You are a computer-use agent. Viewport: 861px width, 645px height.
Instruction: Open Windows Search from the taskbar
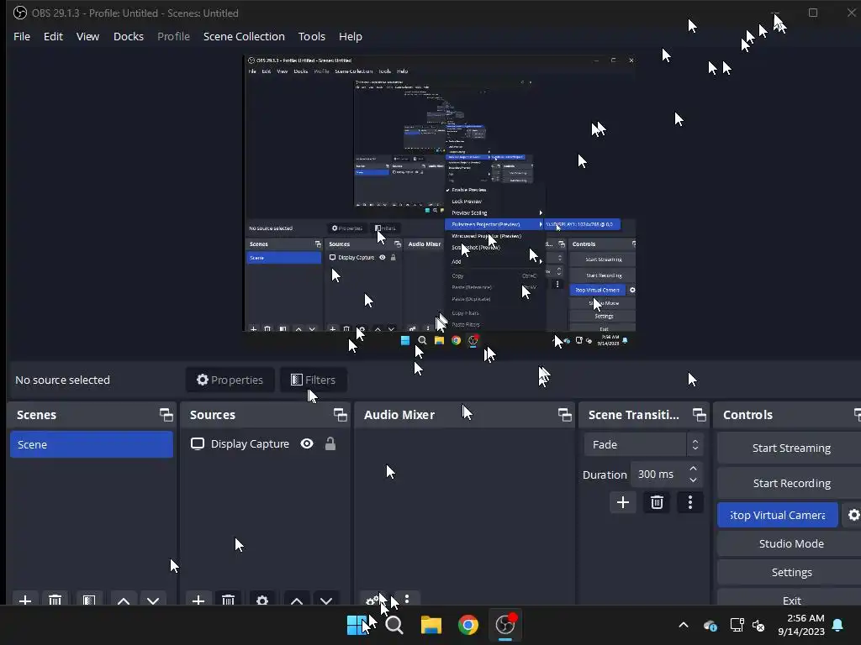pos(394,625)
